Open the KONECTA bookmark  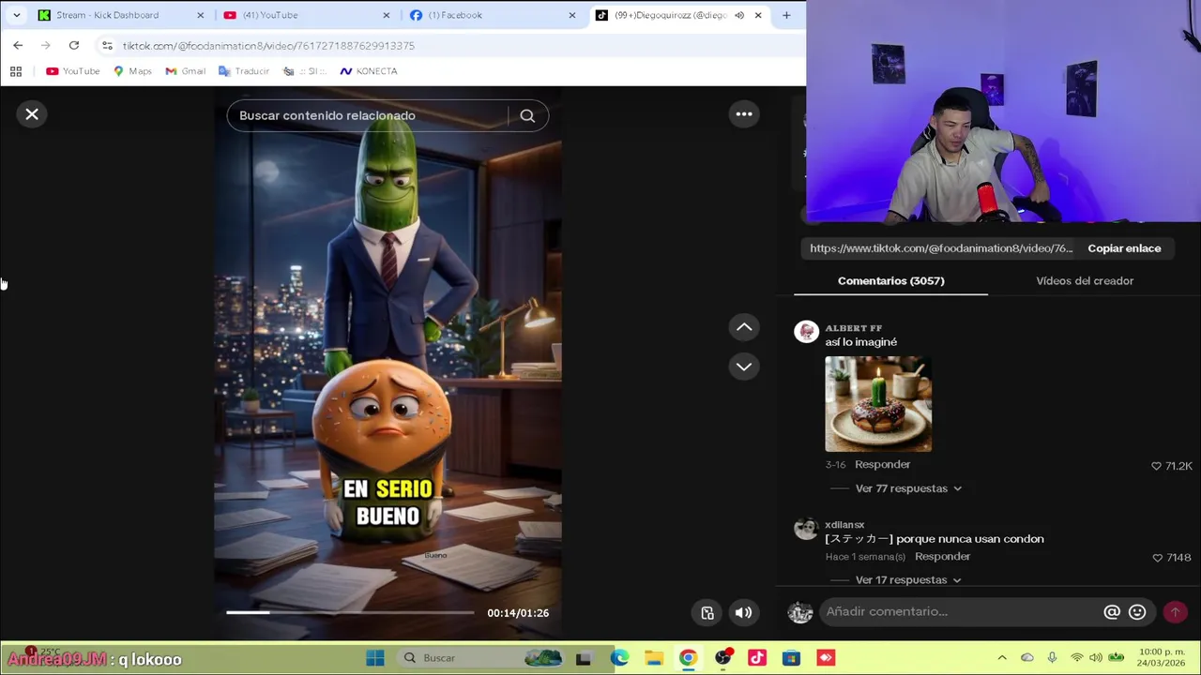pyautogui.click(x=369, y=71)
